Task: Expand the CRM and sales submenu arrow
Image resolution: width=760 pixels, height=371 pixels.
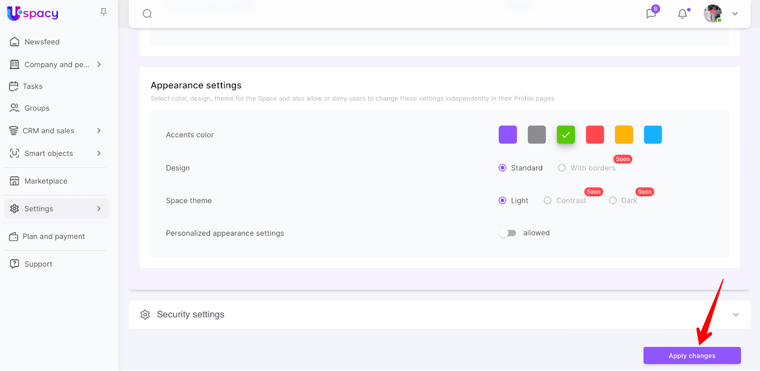Action: [99, 131]
